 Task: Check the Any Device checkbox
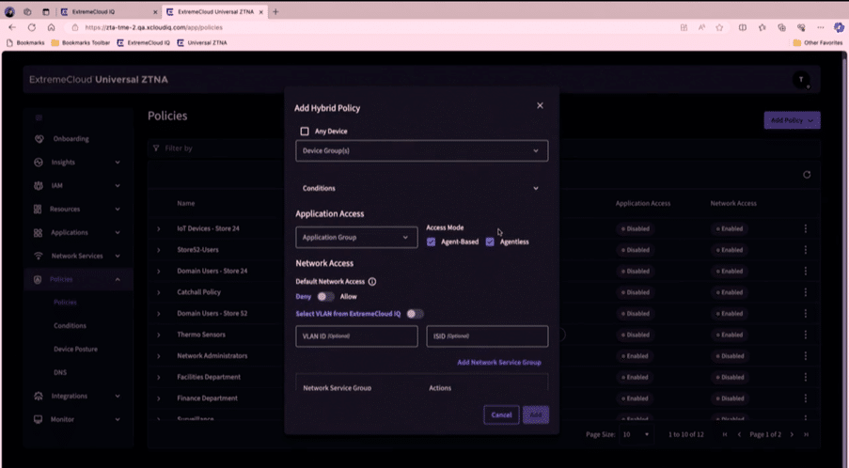point(305,131)
